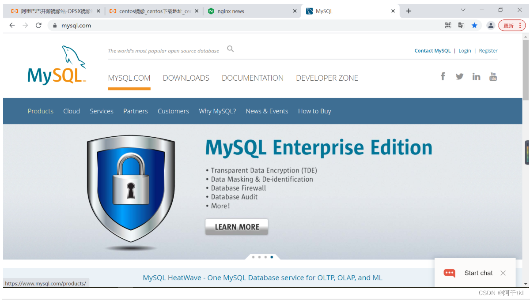The image size is (530, 300).
Task: Open MySQL's Twitter page icon
Action: (460, 76)
